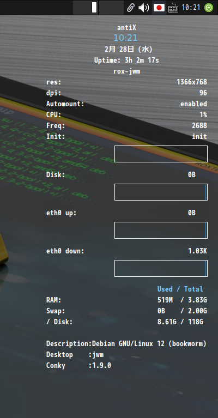218x418 pixels.
Task: Click the graph box below Disk:
Action: coord(161,192)
